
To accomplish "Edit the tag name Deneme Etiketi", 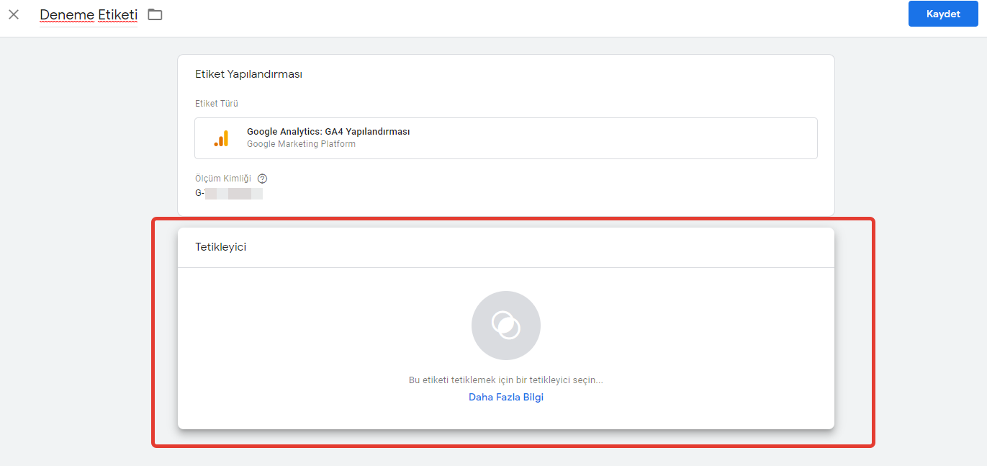I will [x=89, y=14].
